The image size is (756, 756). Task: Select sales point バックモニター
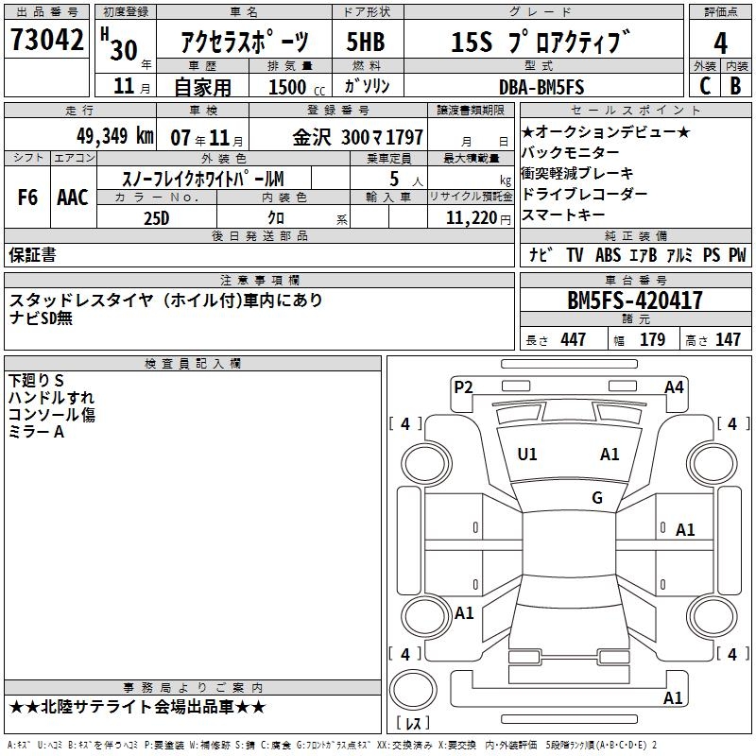pos(571,152)
